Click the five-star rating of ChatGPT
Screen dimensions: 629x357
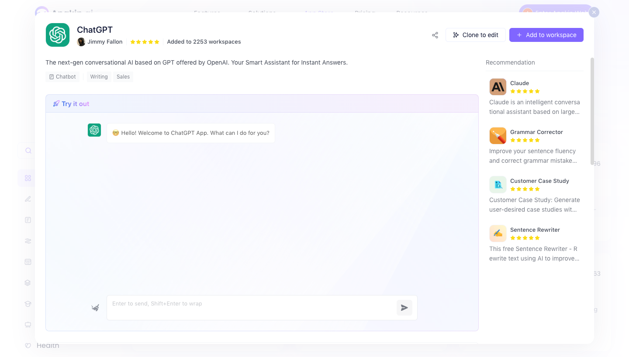(x=145, y=42)
